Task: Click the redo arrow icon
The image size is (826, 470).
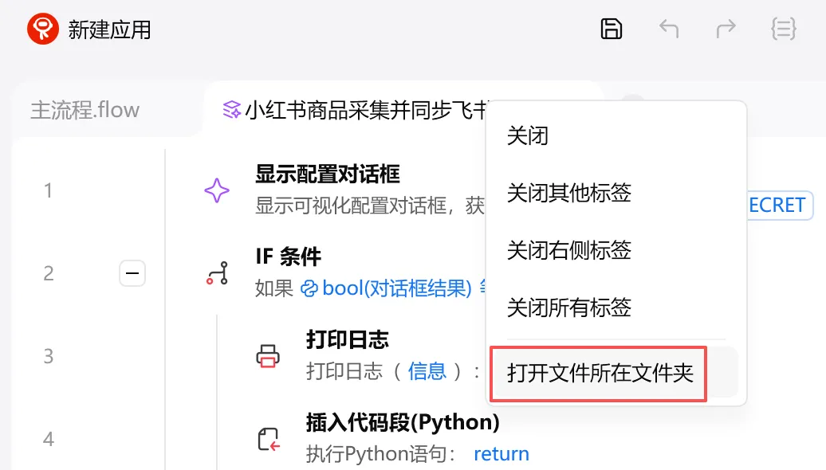Action: [726, 29]
